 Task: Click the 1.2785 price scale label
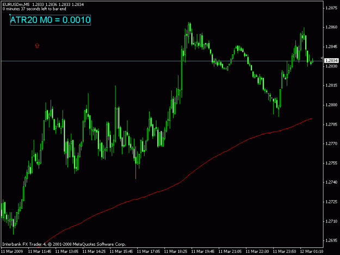[x=331, y=125]
